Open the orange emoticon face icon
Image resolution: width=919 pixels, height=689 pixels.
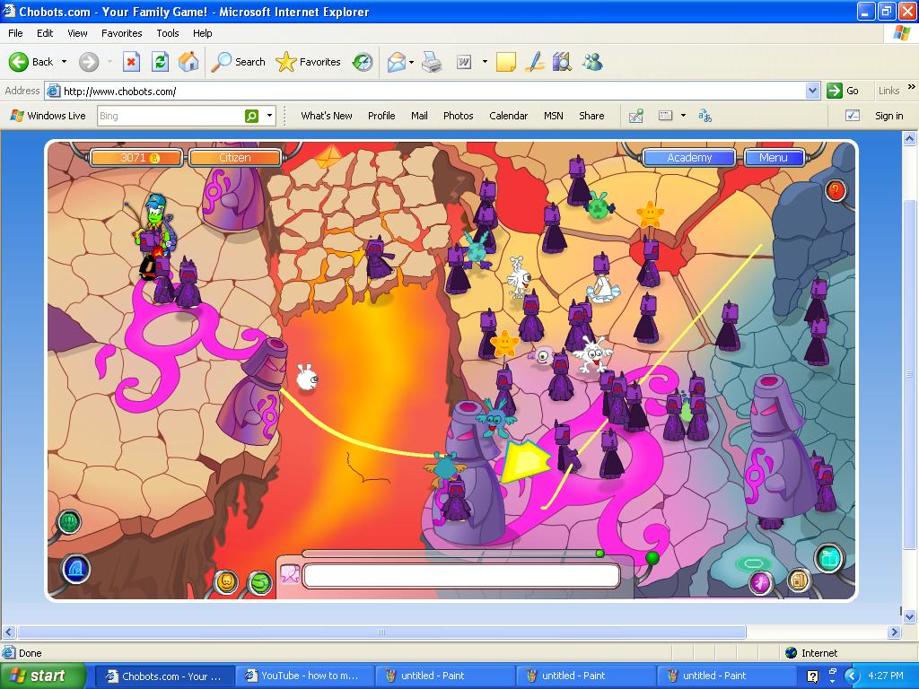pyautogui.click(x=226, y=581)
